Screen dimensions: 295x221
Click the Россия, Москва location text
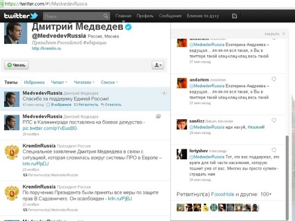(x=103, y=36)
